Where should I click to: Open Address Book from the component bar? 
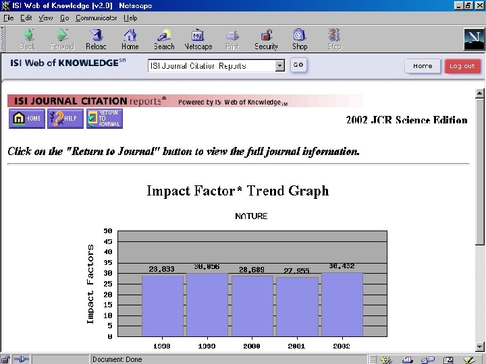point(448,360)
